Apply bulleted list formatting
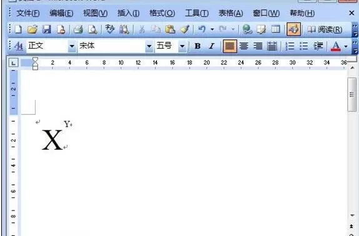359x236 pixels. [x=304, y=46]
